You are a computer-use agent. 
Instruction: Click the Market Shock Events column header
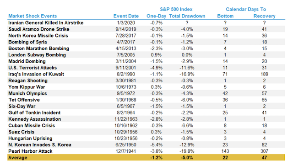33,16
